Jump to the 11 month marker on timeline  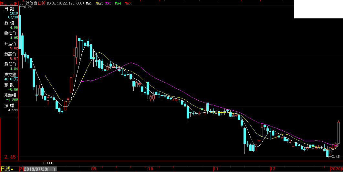pyautogui.click(x=216, y=169)
